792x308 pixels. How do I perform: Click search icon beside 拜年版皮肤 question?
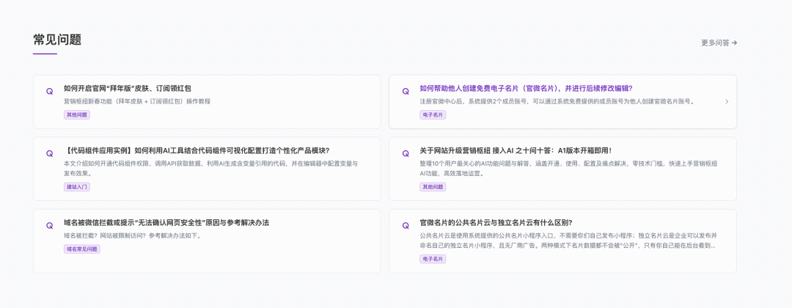[50, 92]
